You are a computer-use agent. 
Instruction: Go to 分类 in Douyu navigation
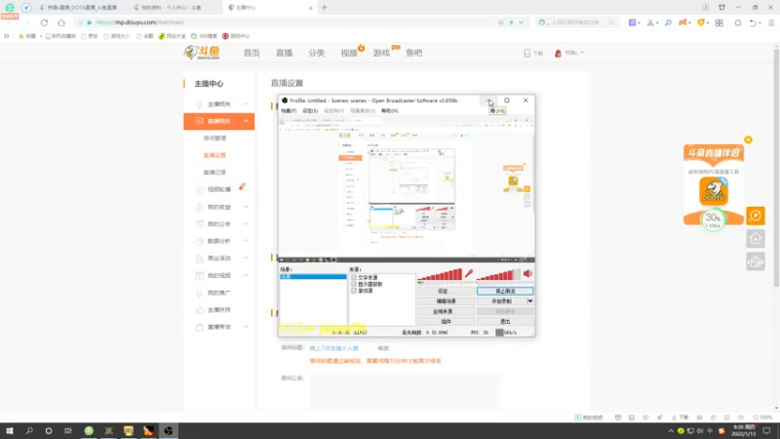tap(316, 53)
